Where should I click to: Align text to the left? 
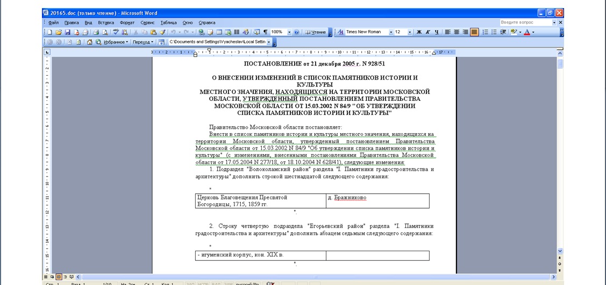point(447,32)
